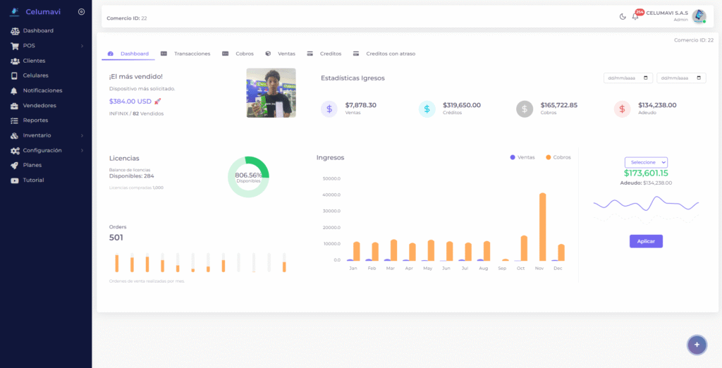Toggle dark mode moon icon

click(x=623, y=17)
